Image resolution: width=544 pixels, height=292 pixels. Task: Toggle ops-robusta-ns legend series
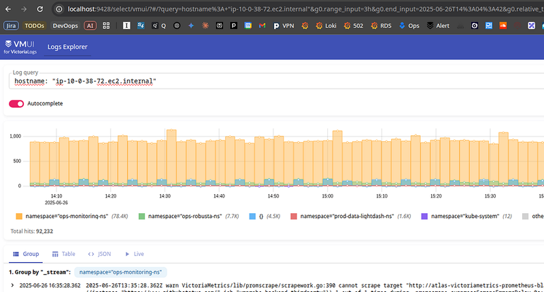pos(189,216)
